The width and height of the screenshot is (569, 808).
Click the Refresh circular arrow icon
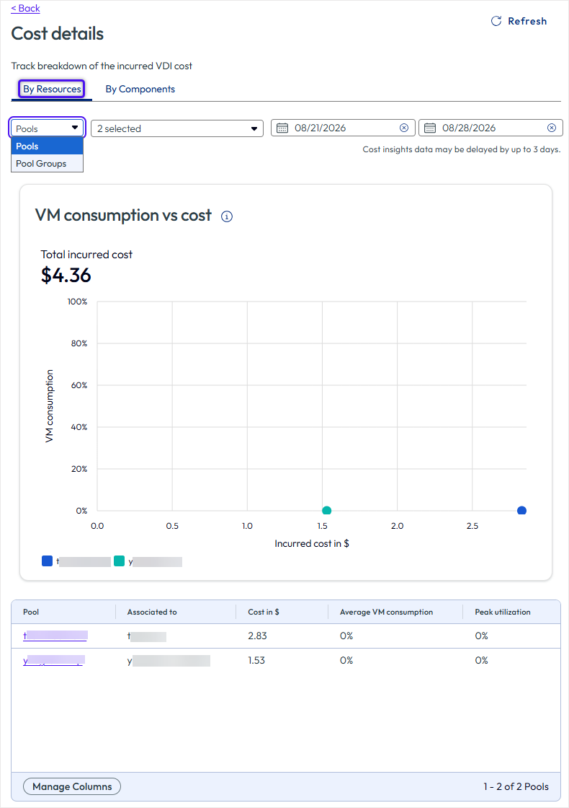click(x=496, y=21)
